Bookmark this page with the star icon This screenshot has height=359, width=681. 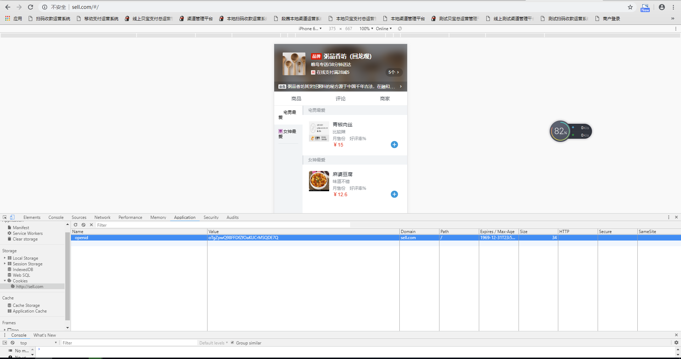pyautogui.click(x=630, y=7)
